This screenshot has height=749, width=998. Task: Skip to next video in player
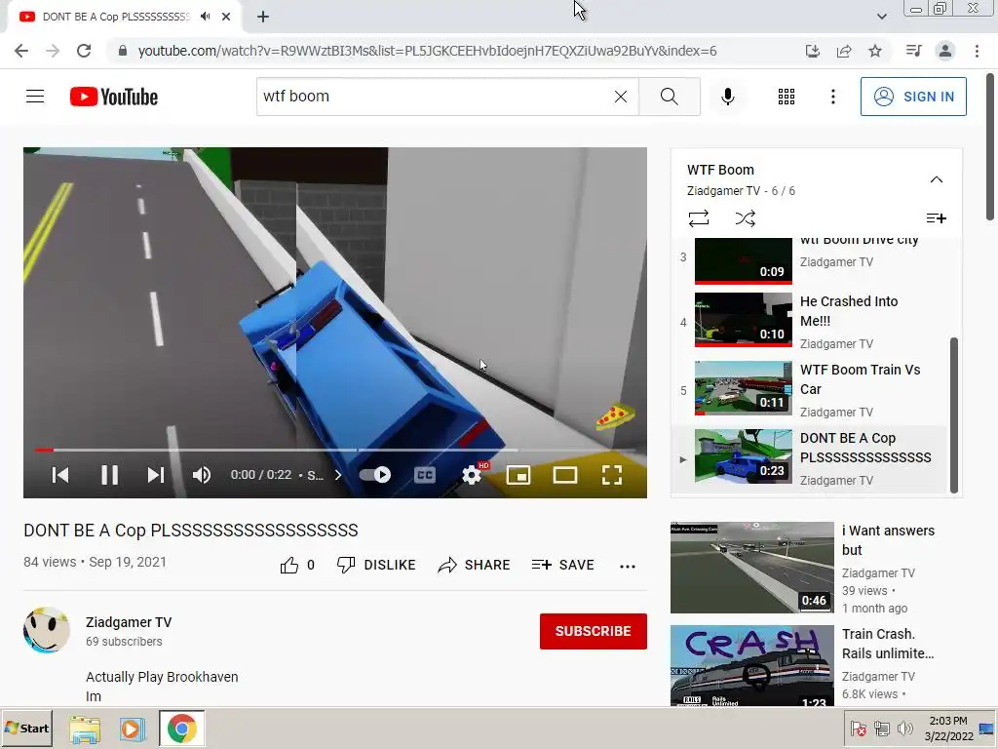pyautogui.click(x=156, y=475)
